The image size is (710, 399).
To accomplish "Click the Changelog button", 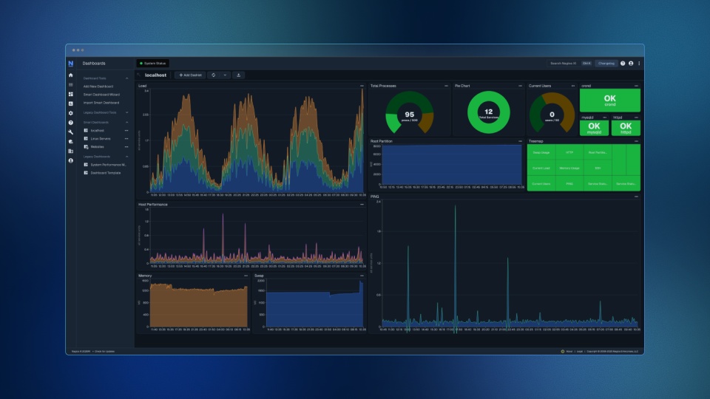I will click(606, 64).
